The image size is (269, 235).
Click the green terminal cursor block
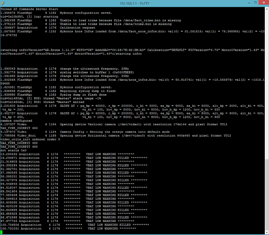1,232
